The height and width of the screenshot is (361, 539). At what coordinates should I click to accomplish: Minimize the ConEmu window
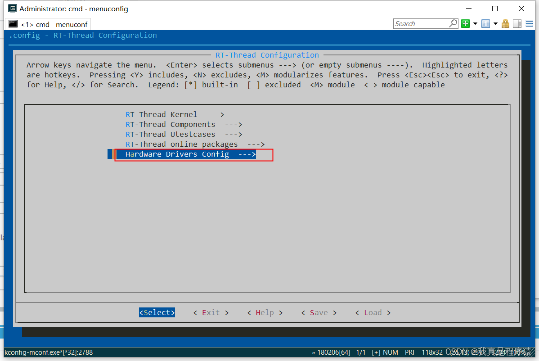(468, 9)
